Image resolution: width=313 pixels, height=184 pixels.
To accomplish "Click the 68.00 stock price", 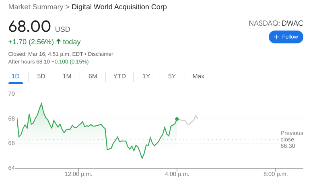I will pyautogui.click(x=30, y=27).
